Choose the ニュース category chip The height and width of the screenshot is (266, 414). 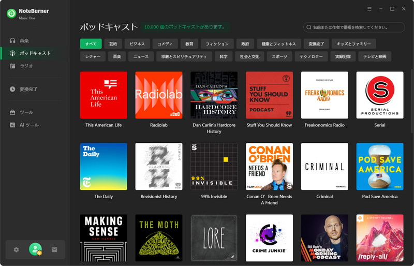141,56
